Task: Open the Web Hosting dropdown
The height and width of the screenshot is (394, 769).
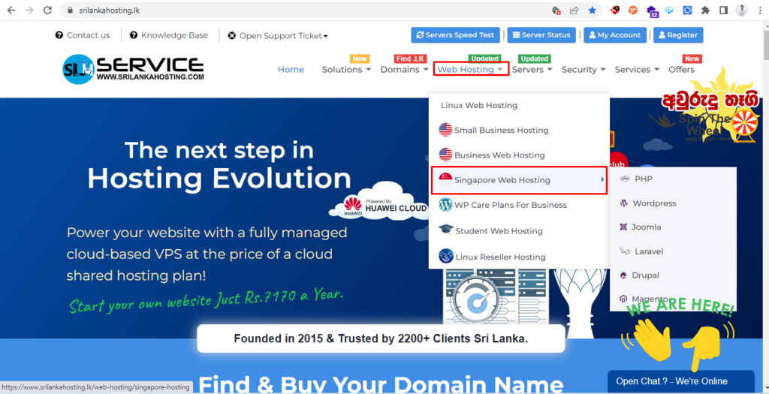Action: (470, 70)
